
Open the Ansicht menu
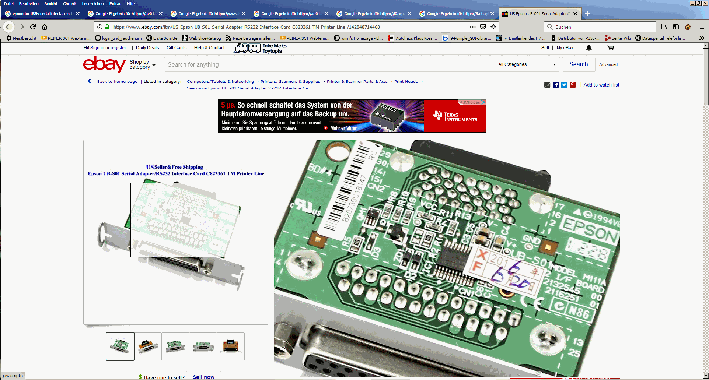tap(51, 4)
